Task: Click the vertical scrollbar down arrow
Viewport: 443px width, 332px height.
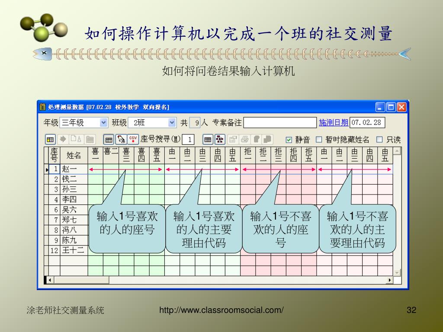Action: click(397, 272)
